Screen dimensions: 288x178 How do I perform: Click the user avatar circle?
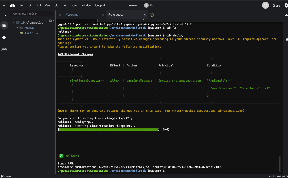[x=266, y=5]
